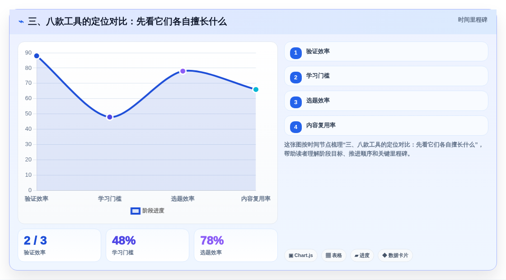
Task: Open the 选题效率 milestone row
Action: pos(386,101)
